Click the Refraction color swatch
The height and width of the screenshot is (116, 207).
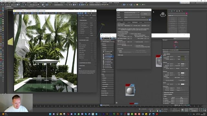click(x=182, y=73)
